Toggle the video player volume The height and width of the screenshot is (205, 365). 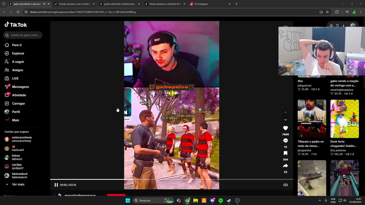285,185
